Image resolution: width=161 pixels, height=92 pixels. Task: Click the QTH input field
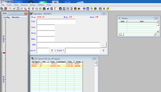click(x=68, y=45)
